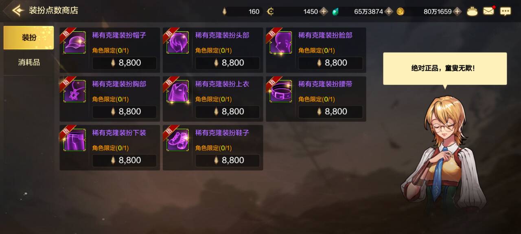Add more currency next to 1450
The height and width of the screenshot is (234, 521).
coord(324,11)
